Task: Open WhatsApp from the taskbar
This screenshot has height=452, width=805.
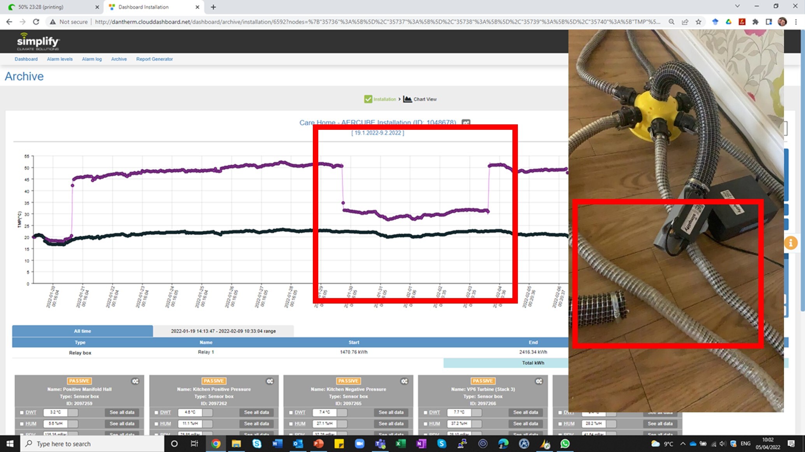Action: [565, 443]
